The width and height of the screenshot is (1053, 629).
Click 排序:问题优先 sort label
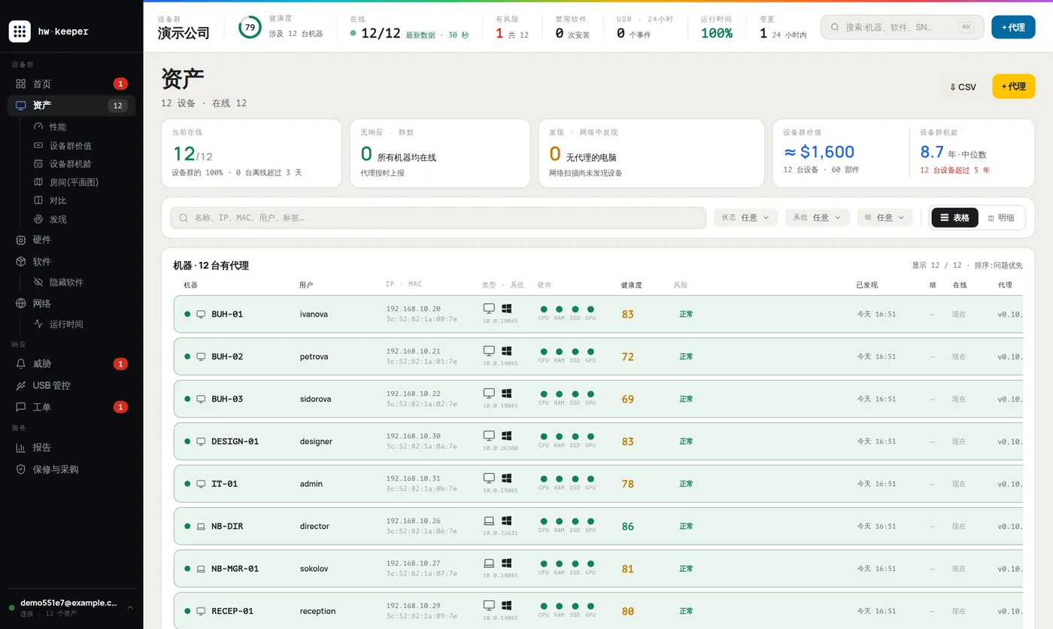(998, 265)
